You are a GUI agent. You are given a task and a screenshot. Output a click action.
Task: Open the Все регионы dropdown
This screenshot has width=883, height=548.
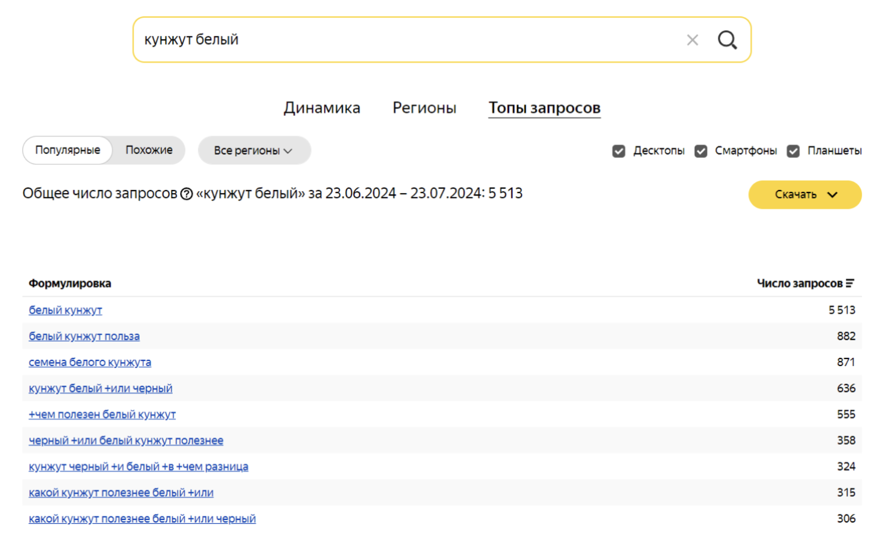(x=254, y=150)
